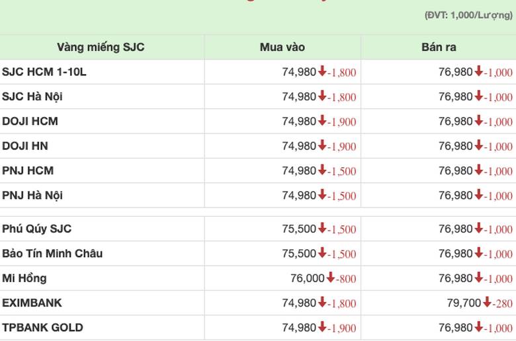Select the SJC HCM 1-10L row label
The height and width of the screenshot is (341, 516).
[44, 72]
